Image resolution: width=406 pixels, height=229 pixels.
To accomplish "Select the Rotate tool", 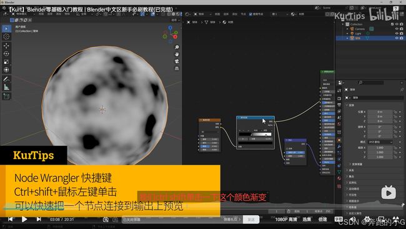I will click(x=6, y=54).
